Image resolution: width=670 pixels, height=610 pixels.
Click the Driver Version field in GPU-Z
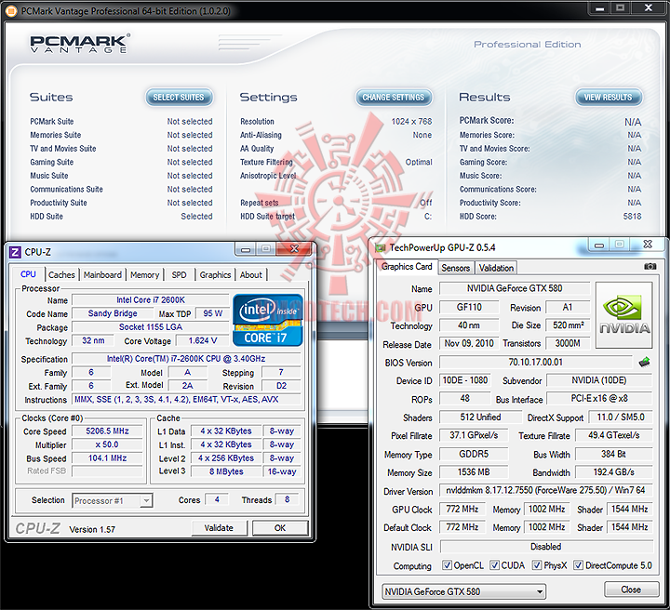(545, 490)
